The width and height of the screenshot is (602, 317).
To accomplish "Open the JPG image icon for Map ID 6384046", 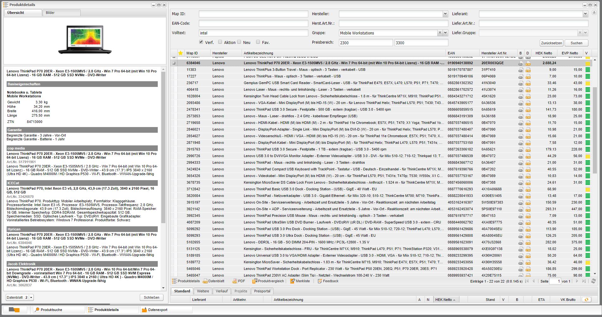I will (521, 63).
